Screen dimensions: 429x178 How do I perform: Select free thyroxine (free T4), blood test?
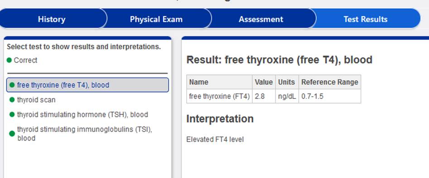(x=87, y=85)
